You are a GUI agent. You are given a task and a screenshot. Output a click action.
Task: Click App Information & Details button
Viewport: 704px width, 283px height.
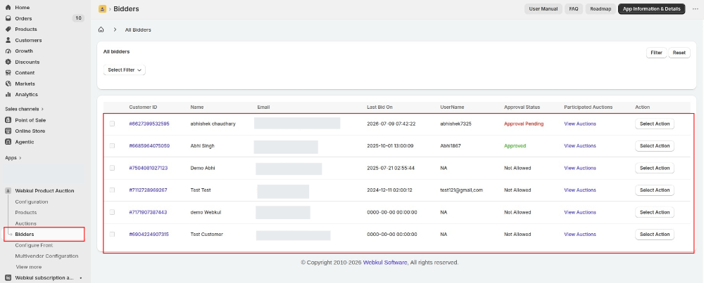point(651,9)
